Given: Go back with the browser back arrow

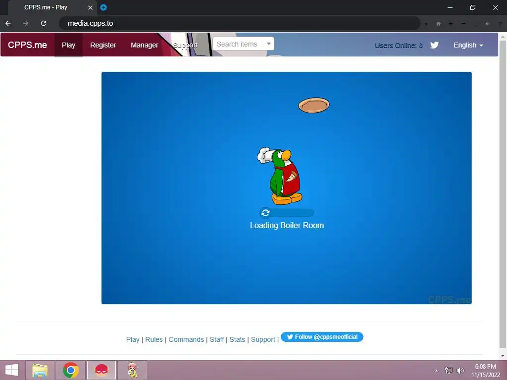Looking at the screenshot, I should coord(8,23).
